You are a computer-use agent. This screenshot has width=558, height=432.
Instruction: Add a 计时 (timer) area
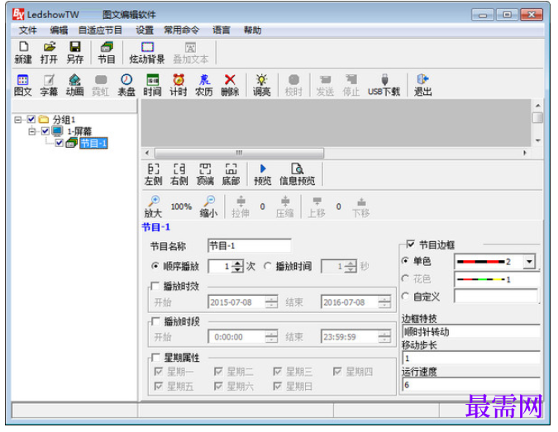coord(179,85)
